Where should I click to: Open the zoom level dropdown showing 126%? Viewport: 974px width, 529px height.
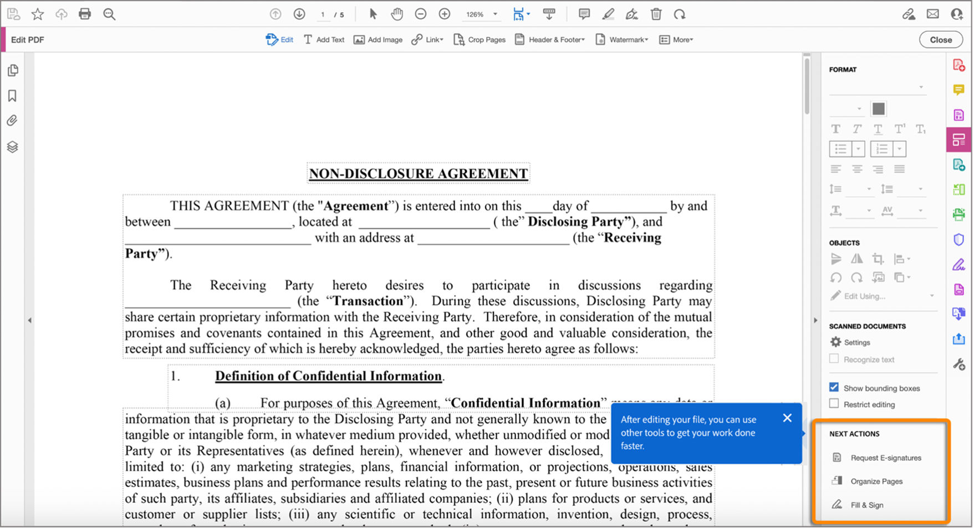[481, 14]
